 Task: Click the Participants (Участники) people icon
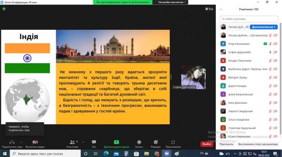tap(72, 142)
